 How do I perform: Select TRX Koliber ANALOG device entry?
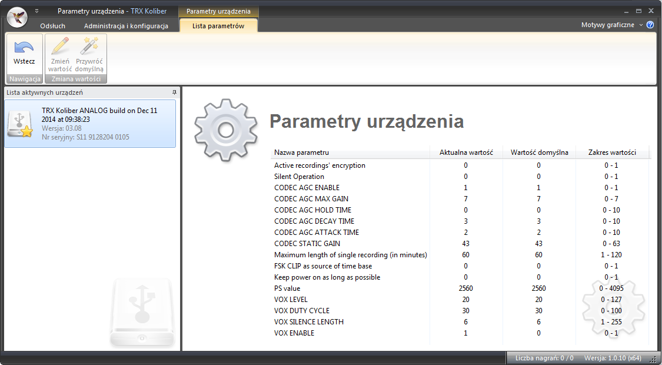[x=91, y=124]
